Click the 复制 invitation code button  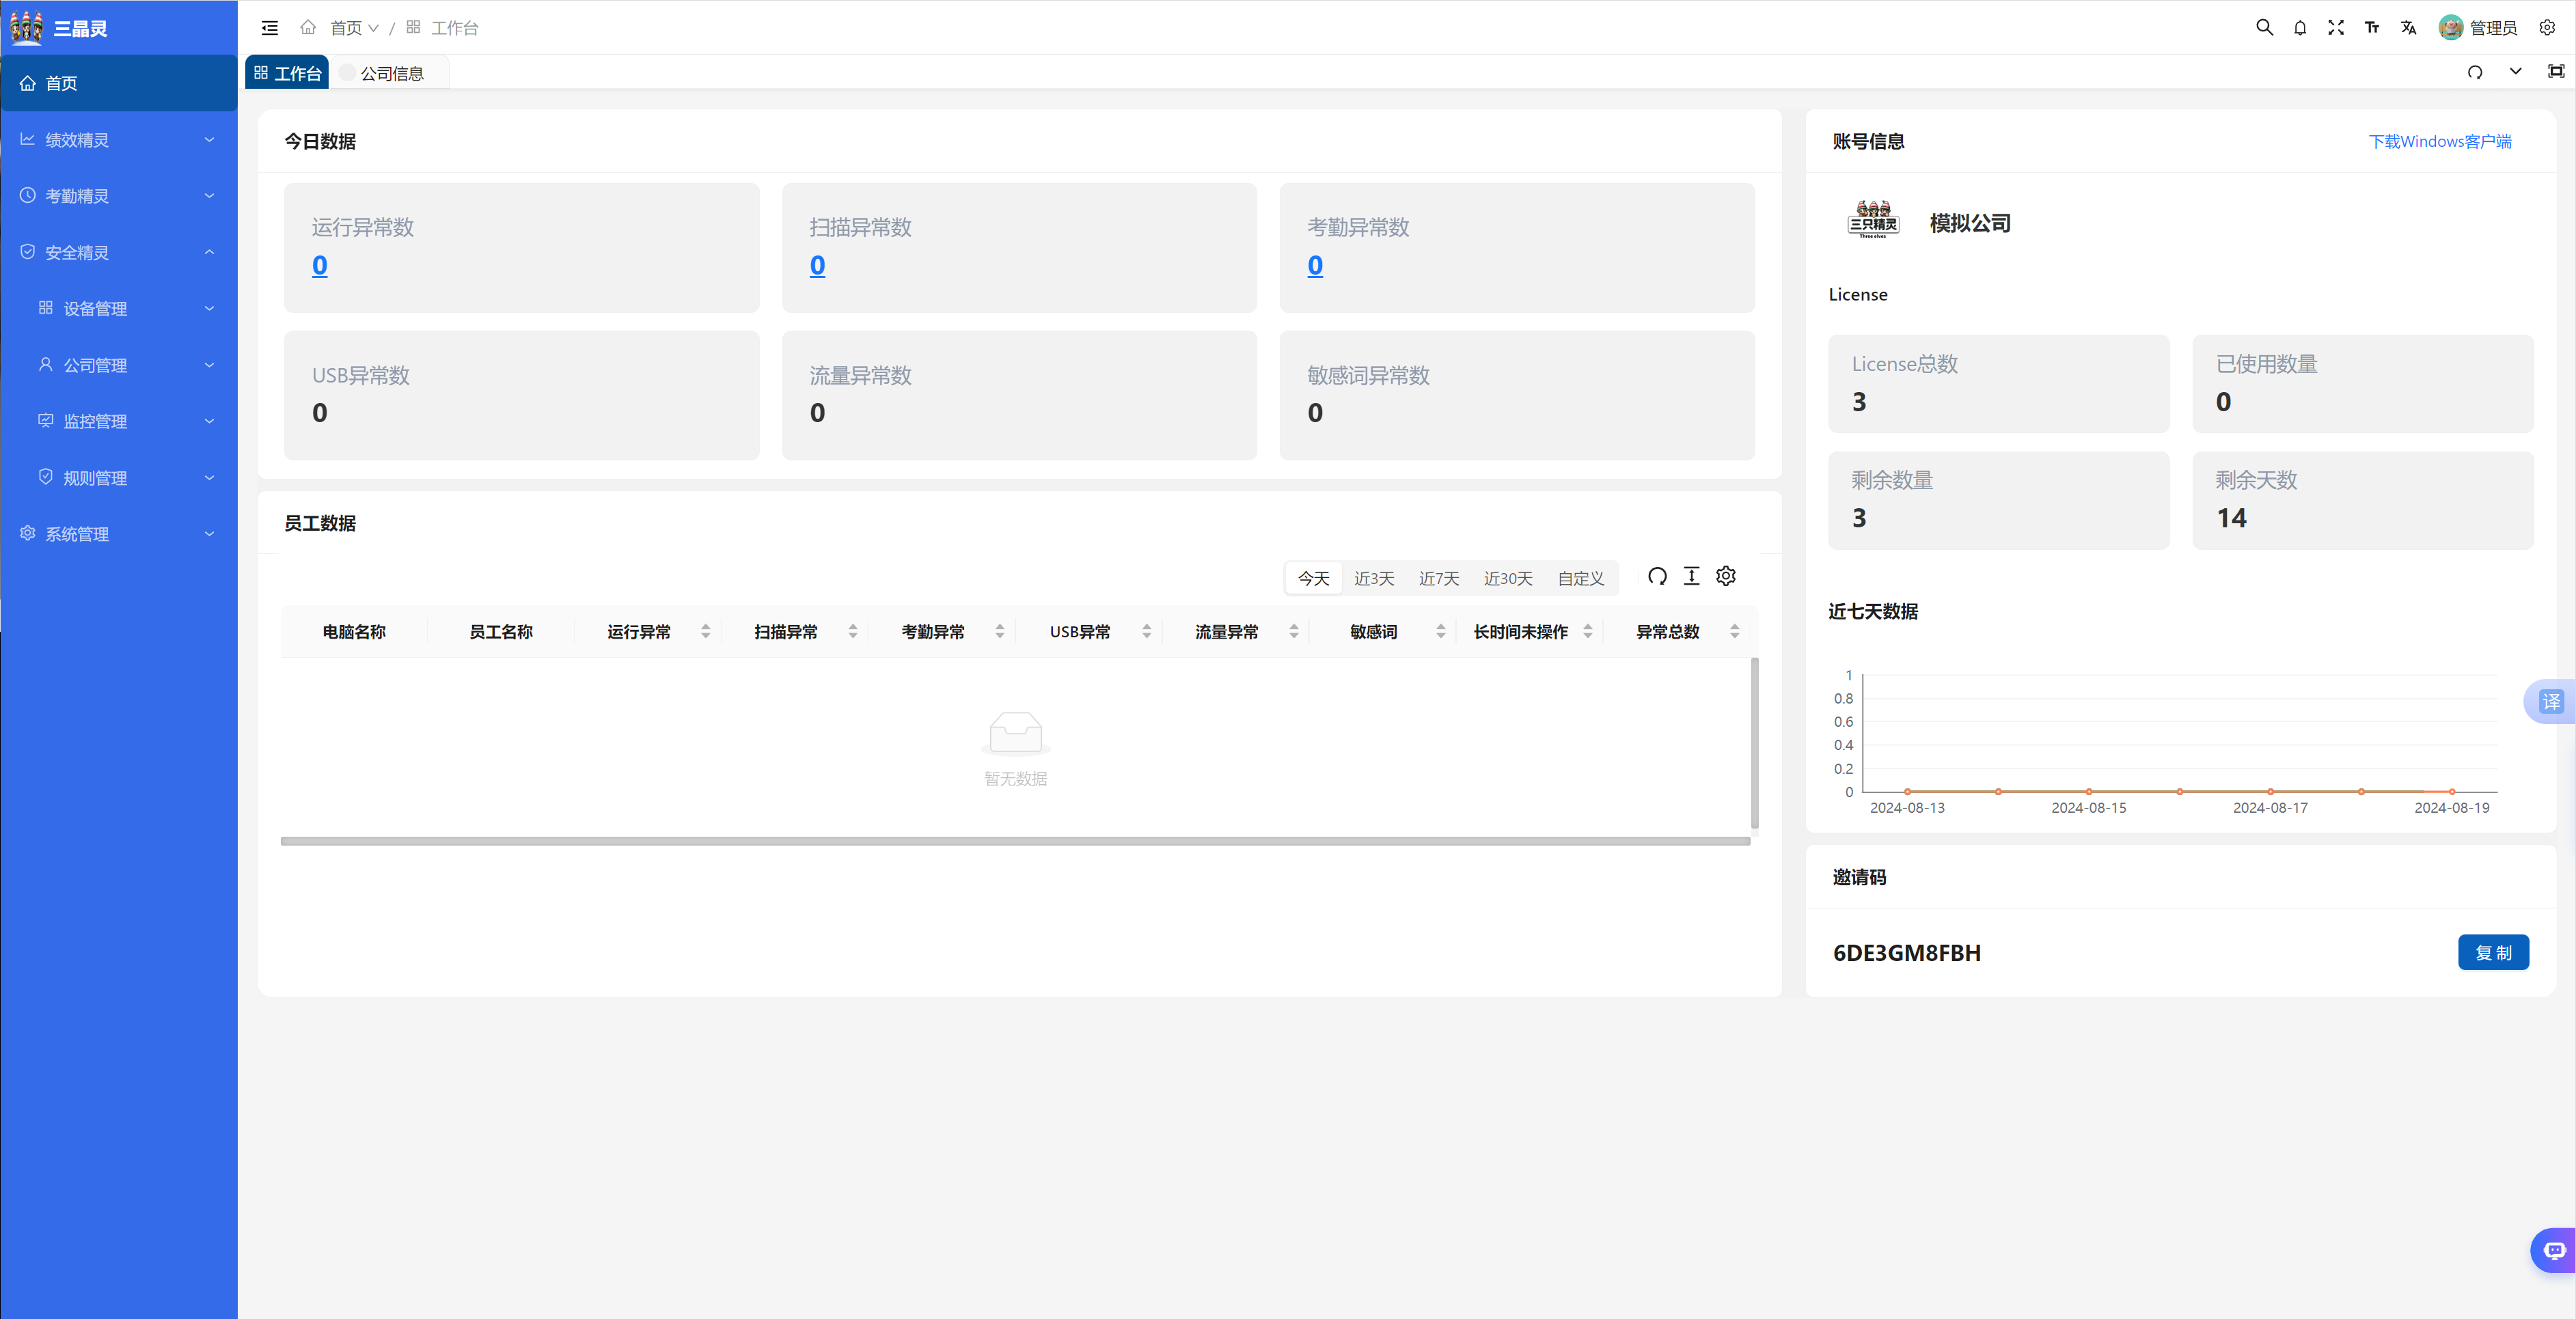click(2492, 952)
